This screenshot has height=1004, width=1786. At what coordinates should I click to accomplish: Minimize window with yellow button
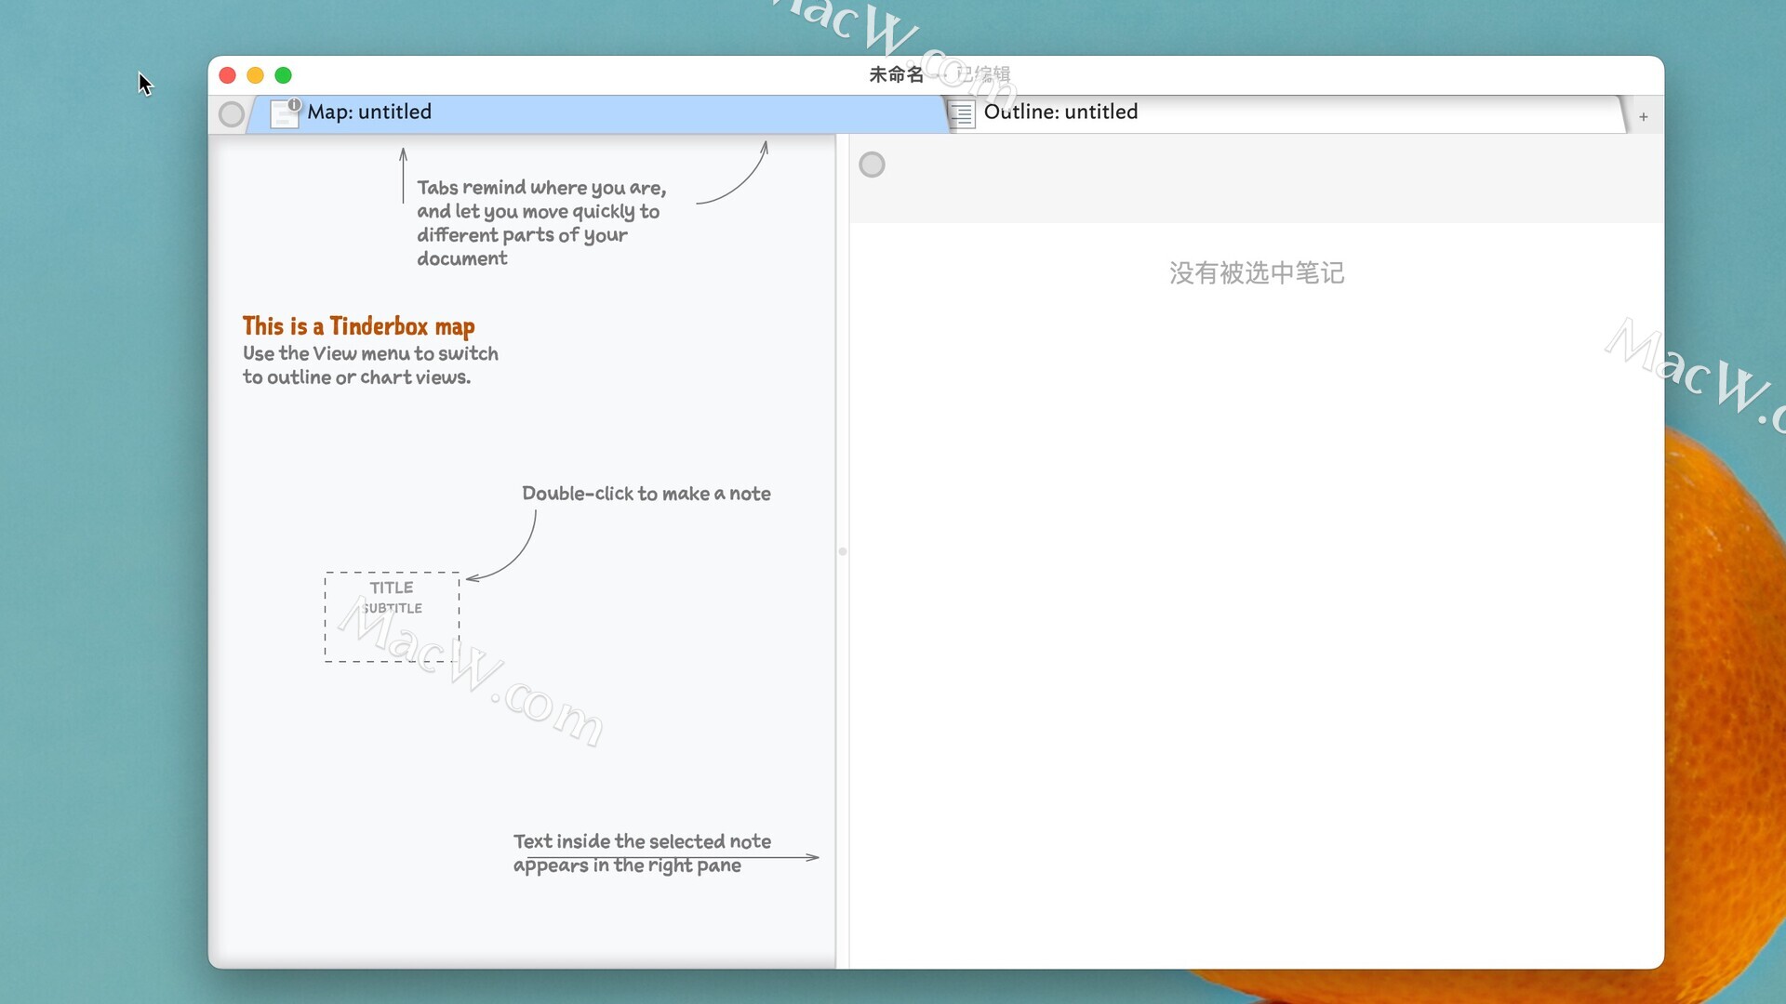point(255,75)
